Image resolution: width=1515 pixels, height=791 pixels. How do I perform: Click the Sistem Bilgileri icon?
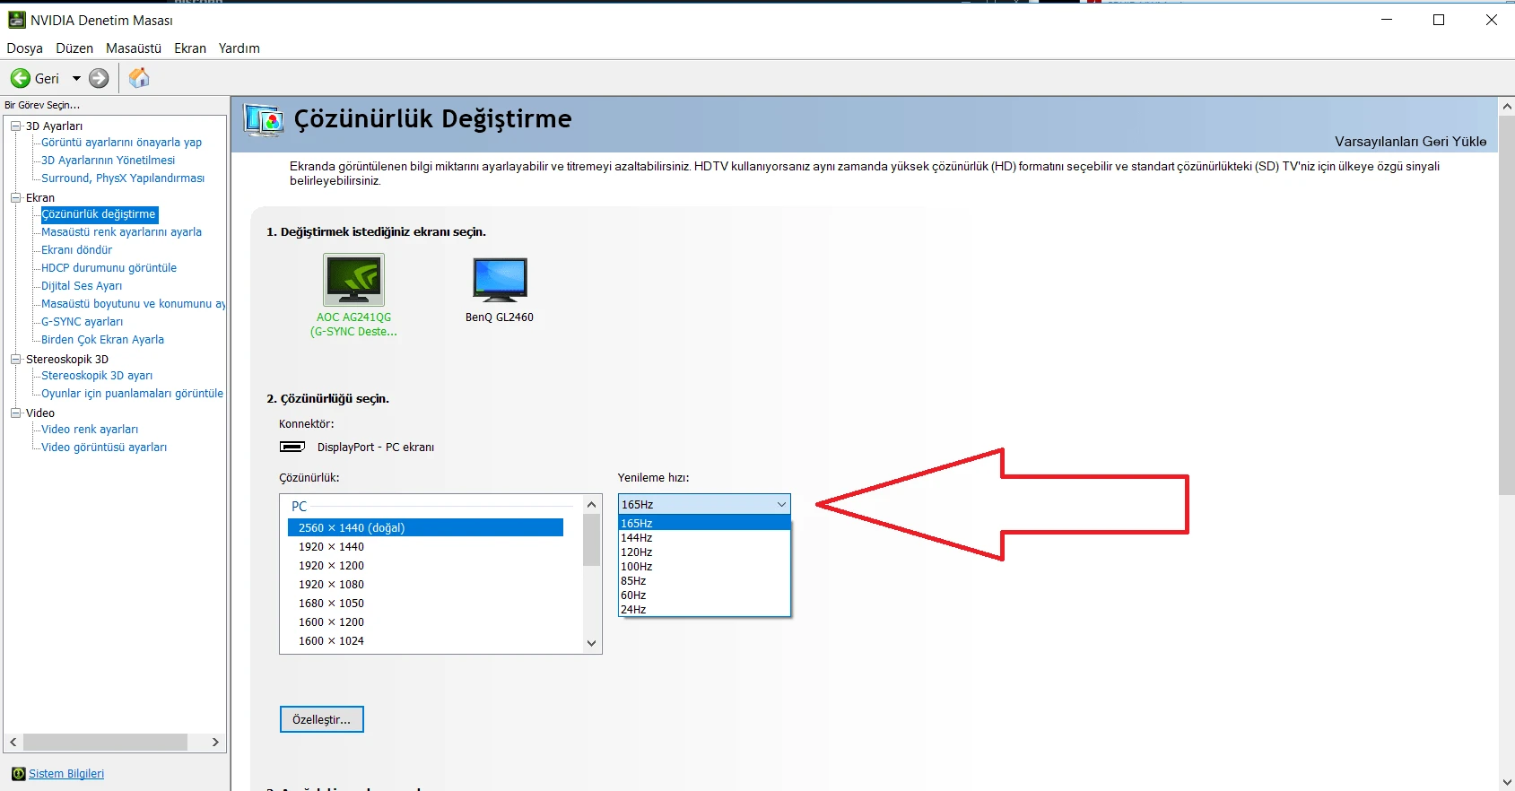(18, 774)
